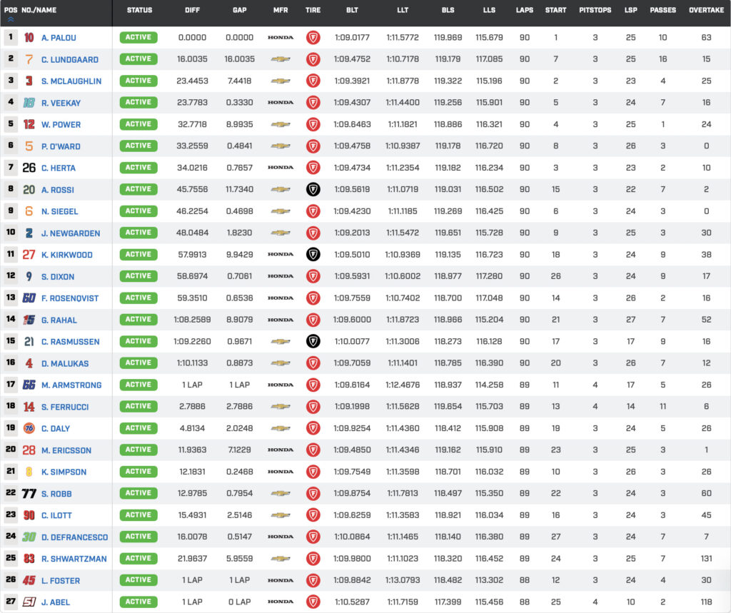Viewport: 731px width, 613px height.
Task: Select position 14 cell for G. Rahal
Action: pyautogui.click(x=11, y=319)
